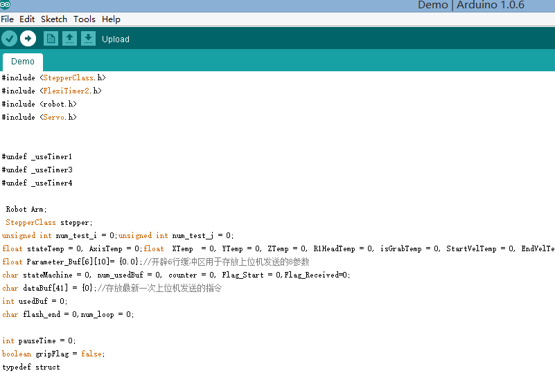Click num_test_j variable in code
The image size is (555, 373).
pyautogui.click(x=193, y=236)
